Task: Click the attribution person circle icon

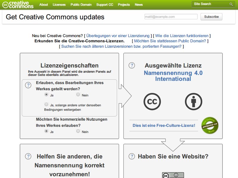Action: pos(194,101)
